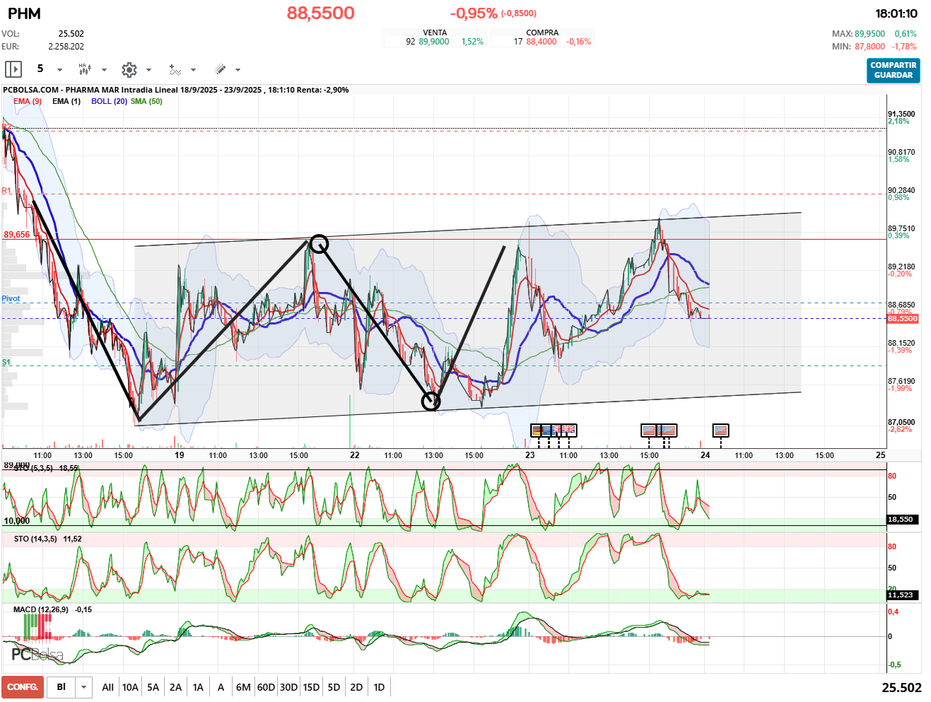Click the US flag event marker near 24
The height and width of the screenshot is (702, 931).
pos(720,430)
